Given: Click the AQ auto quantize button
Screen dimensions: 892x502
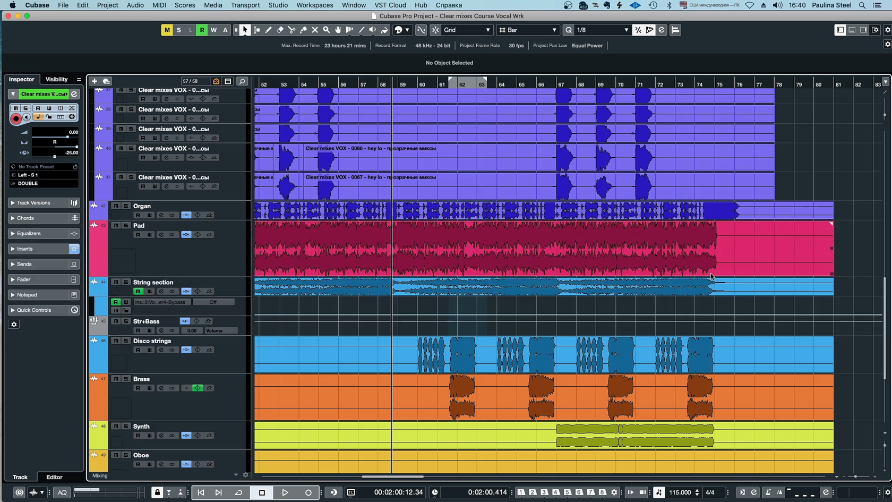Looking at the screenshot, I should [x=62, y=492].
